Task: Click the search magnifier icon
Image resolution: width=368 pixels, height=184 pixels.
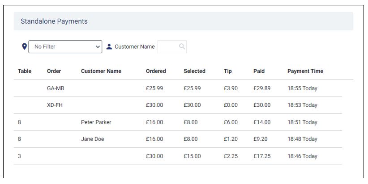Action: (x=182, y=46)
